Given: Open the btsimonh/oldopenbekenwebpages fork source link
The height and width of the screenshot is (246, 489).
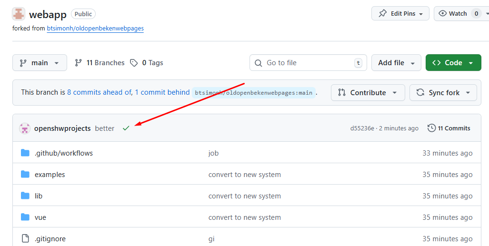Looking at the screenshot, I should point(95,29).
